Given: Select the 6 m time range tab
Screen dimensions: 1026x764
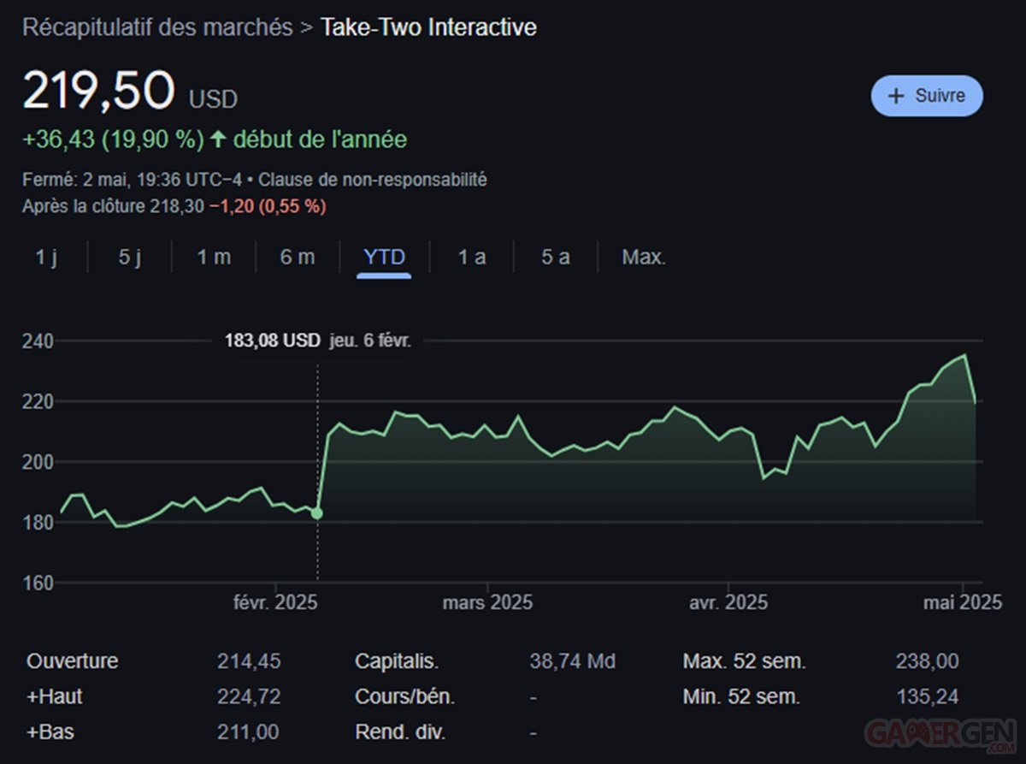Looking at the screenshot, I should click(x=298, y=257).
